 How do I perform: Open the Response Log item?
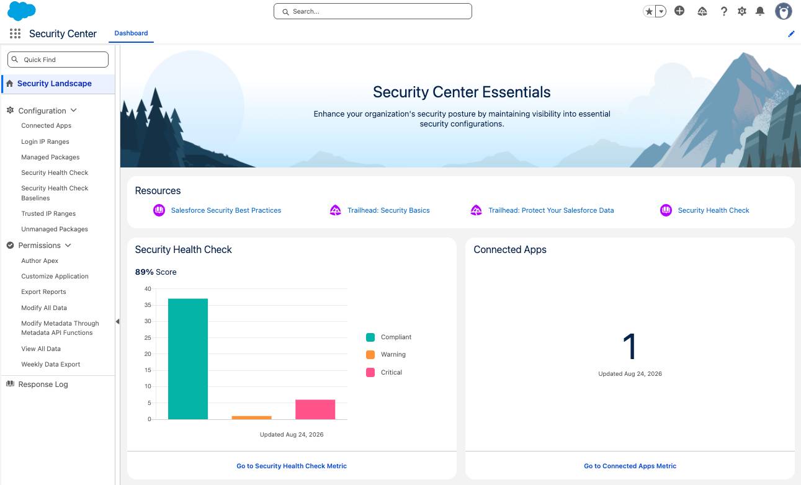coord(43,385)
